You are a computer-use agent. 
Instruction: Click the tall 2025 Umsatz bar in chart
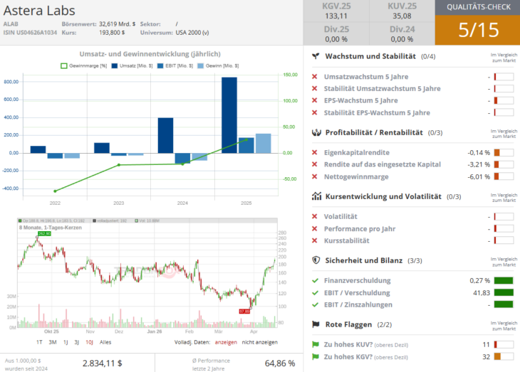tap(229, 115)
